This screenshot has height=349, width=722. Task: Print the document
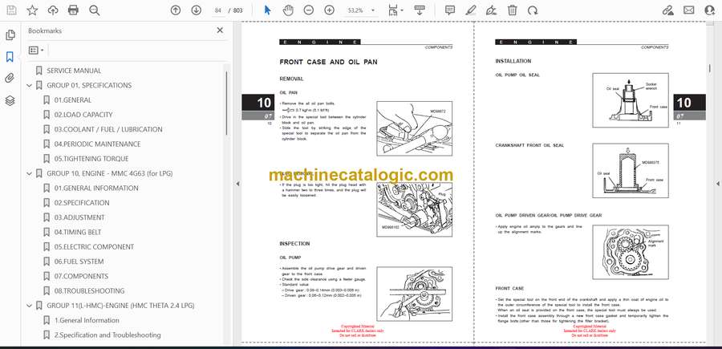73,10
